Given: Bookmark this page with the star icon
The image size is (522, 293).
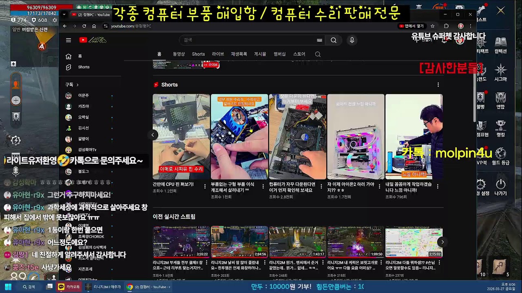Looking at the screenshot, I should (x=433, y=26).
